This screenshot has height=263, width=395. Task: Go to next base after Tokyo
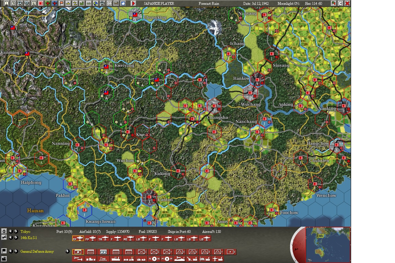point(16,231)
